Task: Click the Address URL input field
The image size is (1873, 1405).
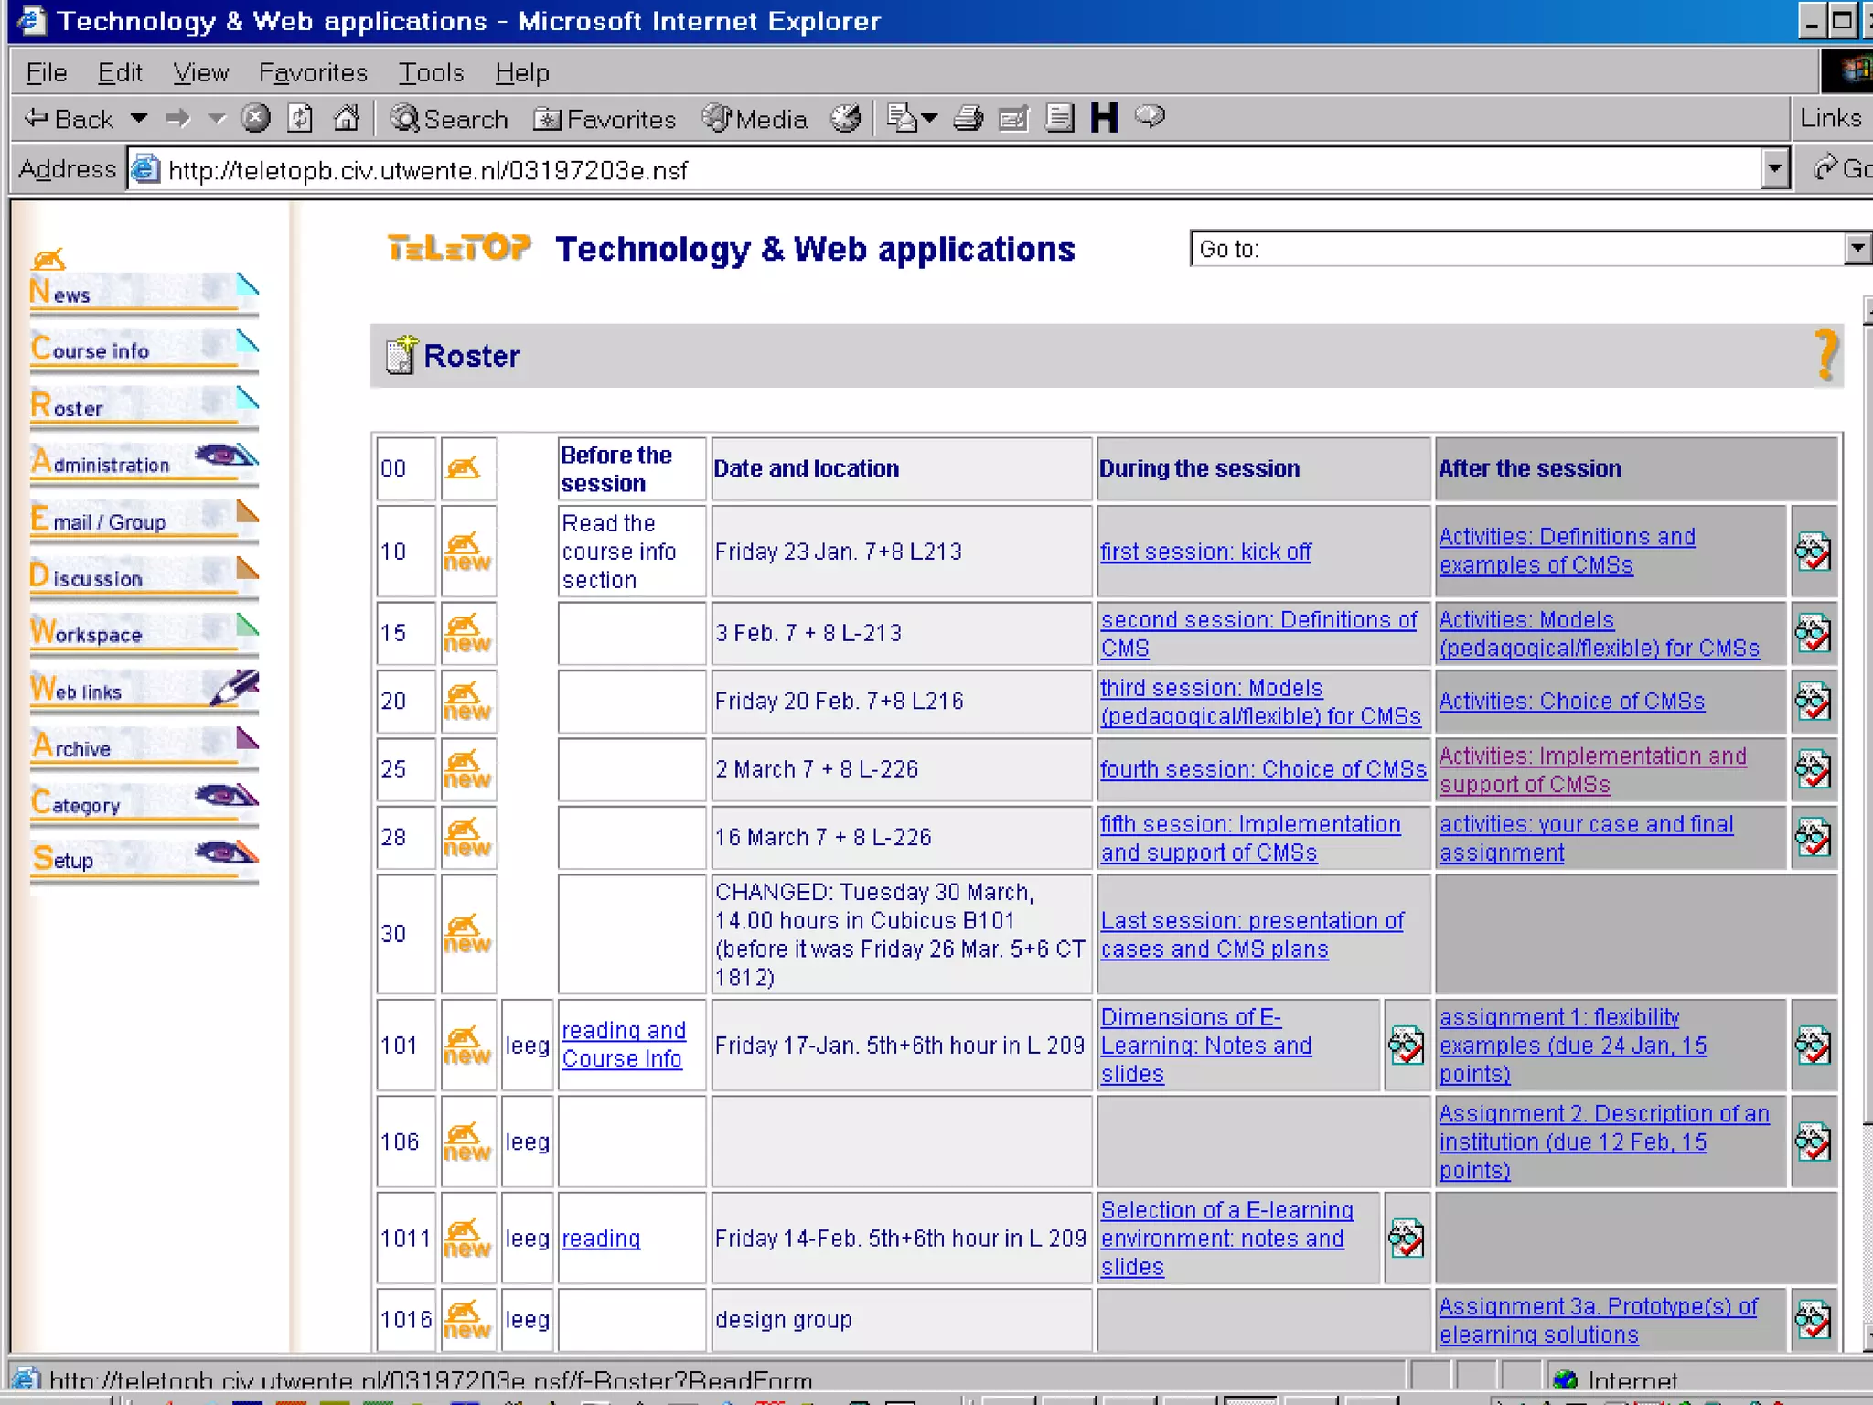Action: tap(915, 170)
